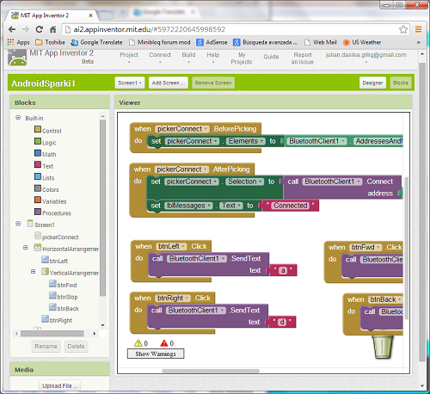Open AdSense bookmark

click(x=212, y=42)
